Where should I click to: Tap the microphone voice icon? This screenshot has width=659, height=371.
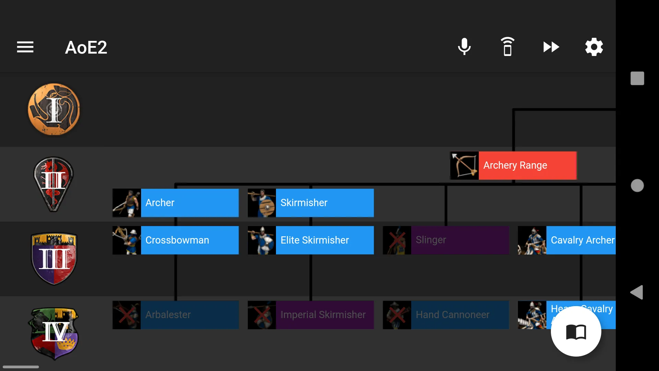click(x=464, y=47)
